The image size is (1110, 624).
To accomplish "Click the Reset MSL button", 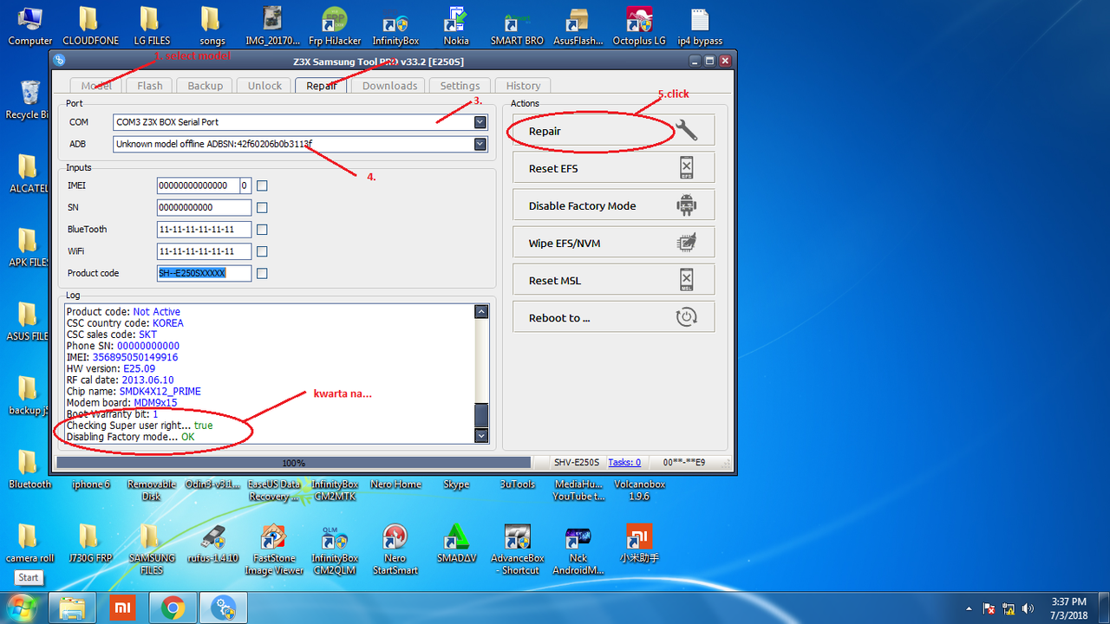I will tap(613, 280).
